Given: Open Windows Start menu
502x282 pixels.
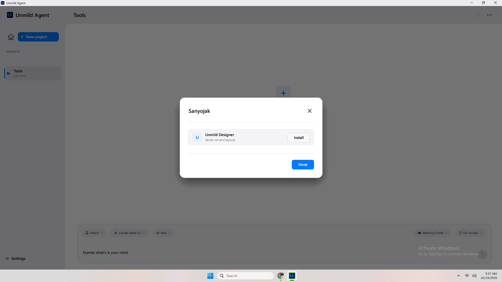Looking at the screenshot, I should pos(210,276).
